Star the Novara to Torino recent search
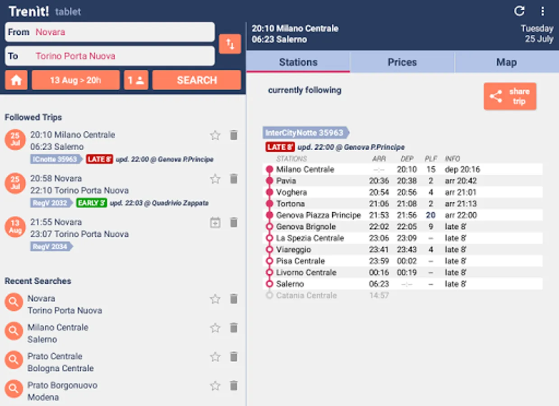Image resolution: width=559 pixels, height=406 pixels. coord(215,299)
